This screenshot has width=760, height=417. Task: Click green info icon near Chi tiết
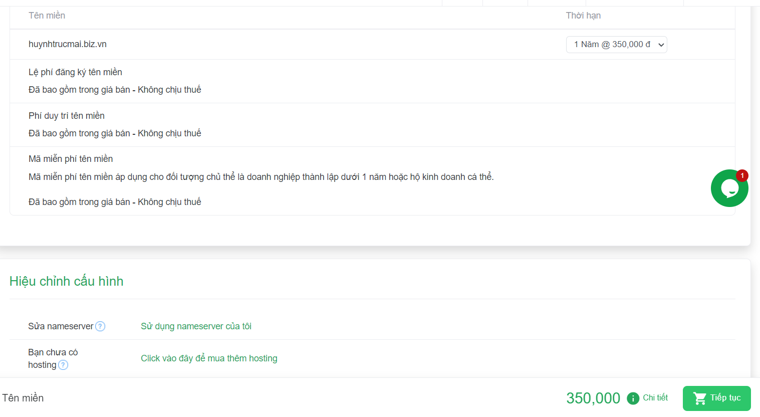point(633,398)
